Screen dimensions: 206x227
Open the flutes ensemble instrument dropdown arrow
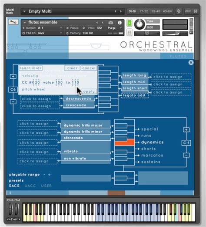pyautogui.click(x=25, y=23)
